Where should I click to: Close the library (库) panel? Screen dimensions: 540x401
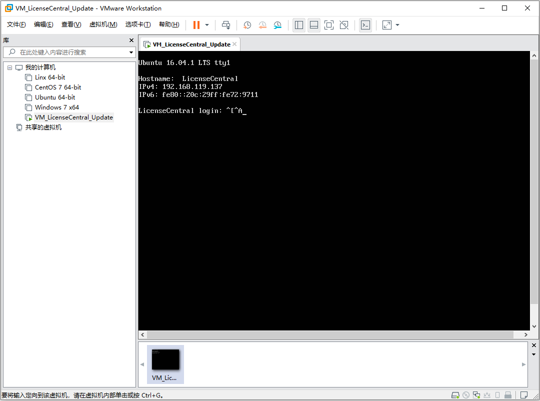point(131,40)
